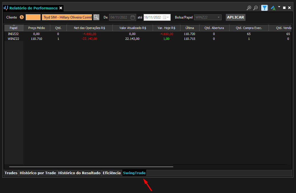This screenshot has width=296, height=193.
Task: Switch to the Trades tab
Action: click(11, 173)
